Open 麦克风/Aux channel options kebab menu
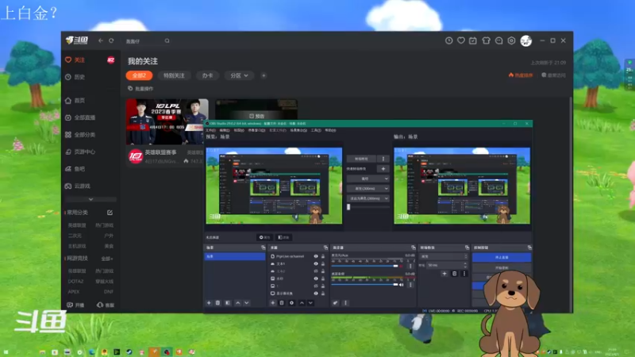635x357 pixels. coord(410,266)
